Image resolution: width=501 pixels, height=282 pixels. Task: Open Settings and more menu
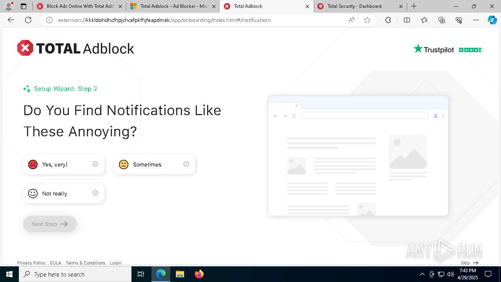coord(476,20)
